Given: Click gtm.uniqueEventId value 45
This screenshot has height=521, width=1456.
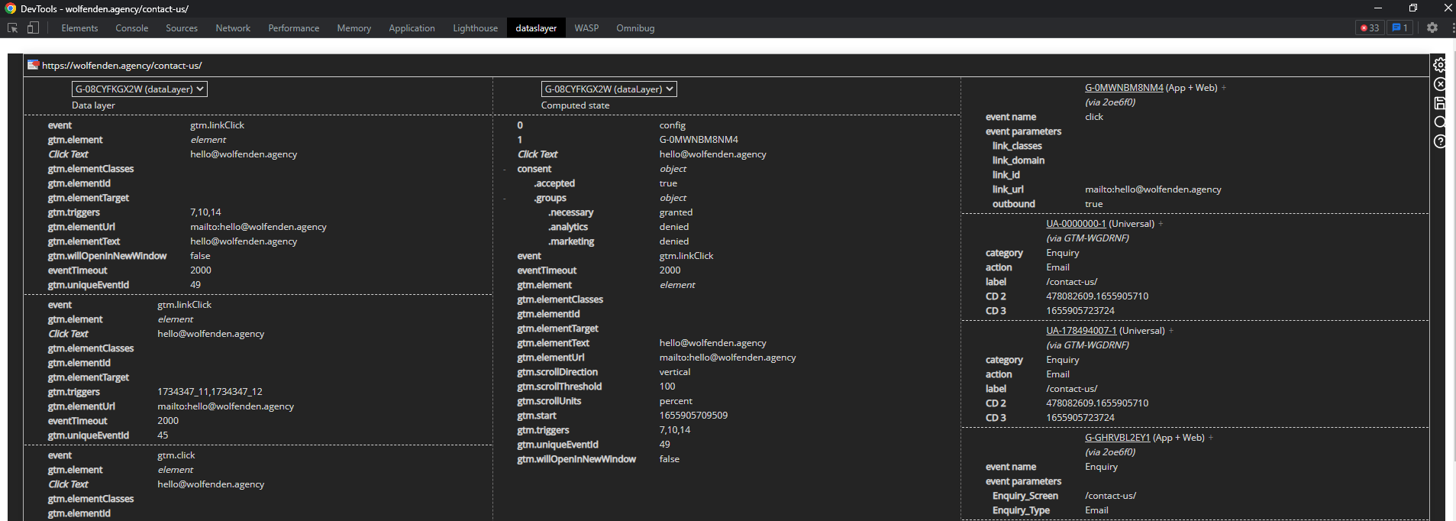Looking at the screenshot, I should click(163, 435).
